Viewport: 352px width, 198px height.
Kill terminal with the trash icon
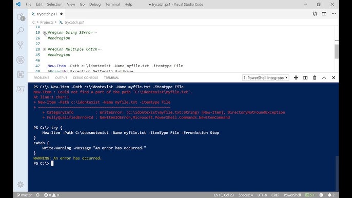pos(315,77)
